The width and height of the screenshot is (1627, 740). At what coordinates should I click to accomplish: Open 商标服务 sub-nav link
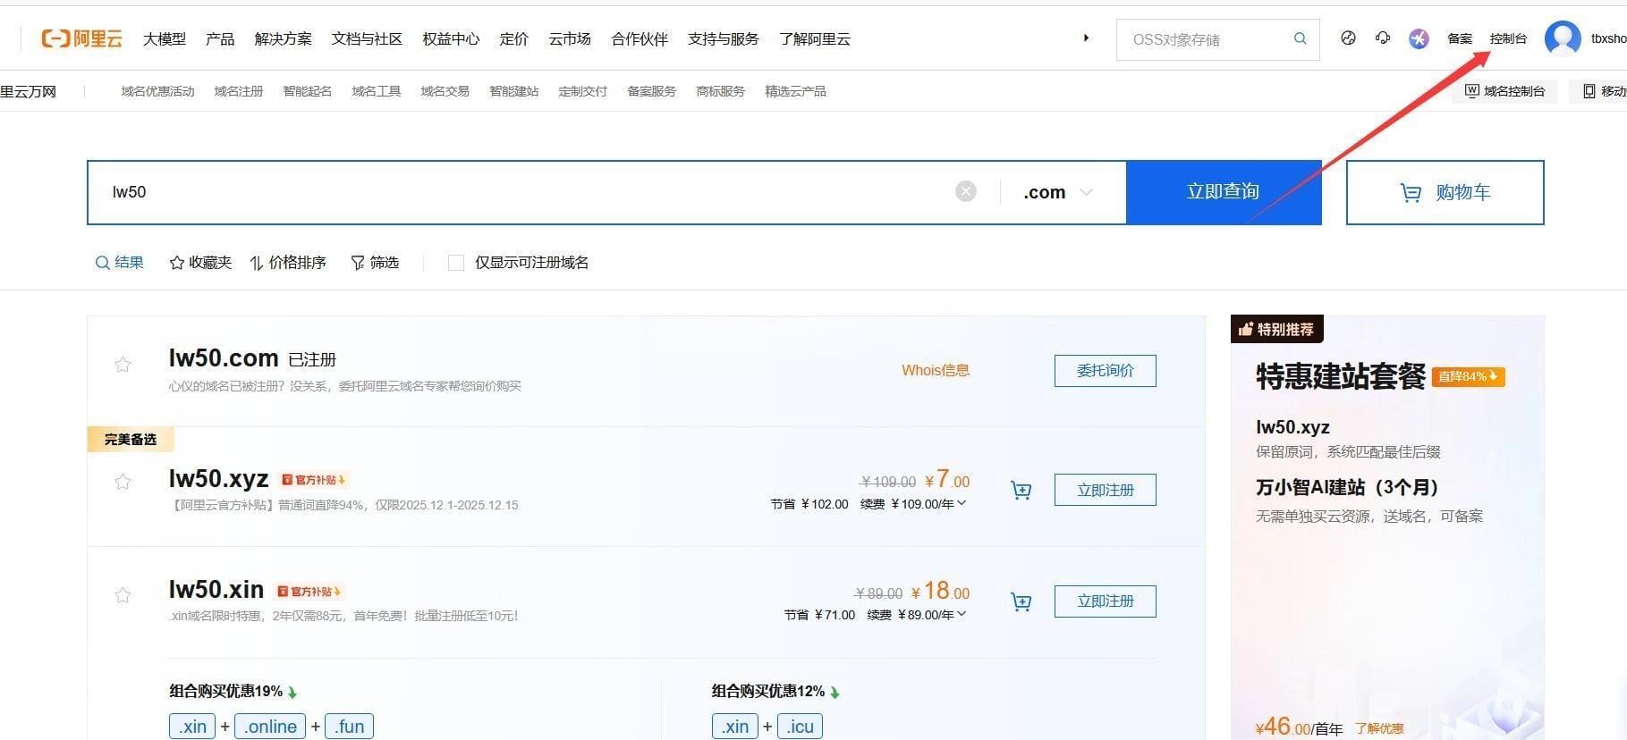pos(721,91)
